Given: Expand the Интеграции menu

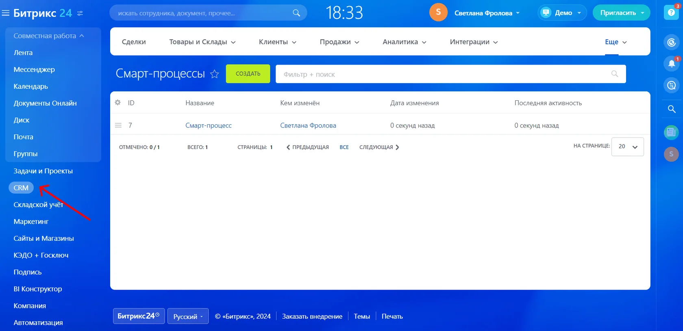Looking at the screenshot, I should (x=474, y=42).
